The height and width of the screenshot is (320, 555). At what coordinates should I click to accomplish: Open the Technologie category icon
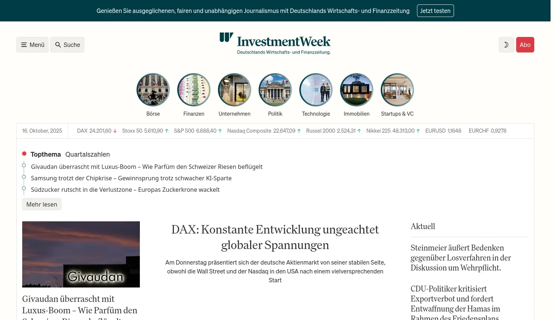[x=316, y=90]
